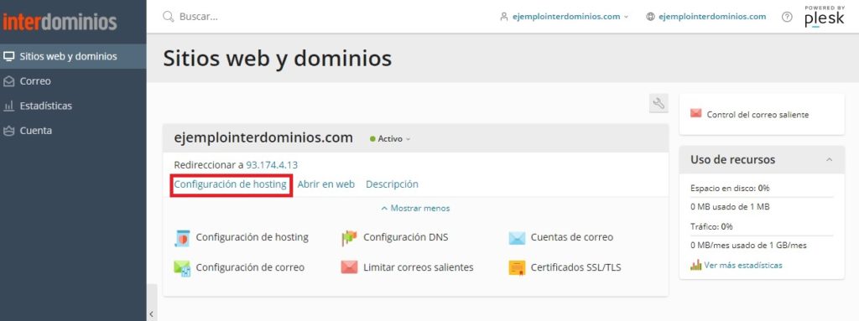Click the Uso de recursos heading
Image resolution: width=859 pixels, height=321 pixels.
tap(732, 160)
